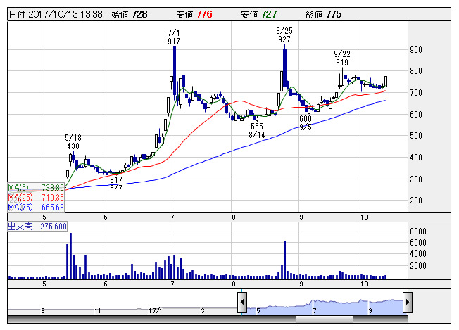Viewport: 459px width, 330px height.
Task: Click the 8/14 565 low marker
Action: (257, 130)
